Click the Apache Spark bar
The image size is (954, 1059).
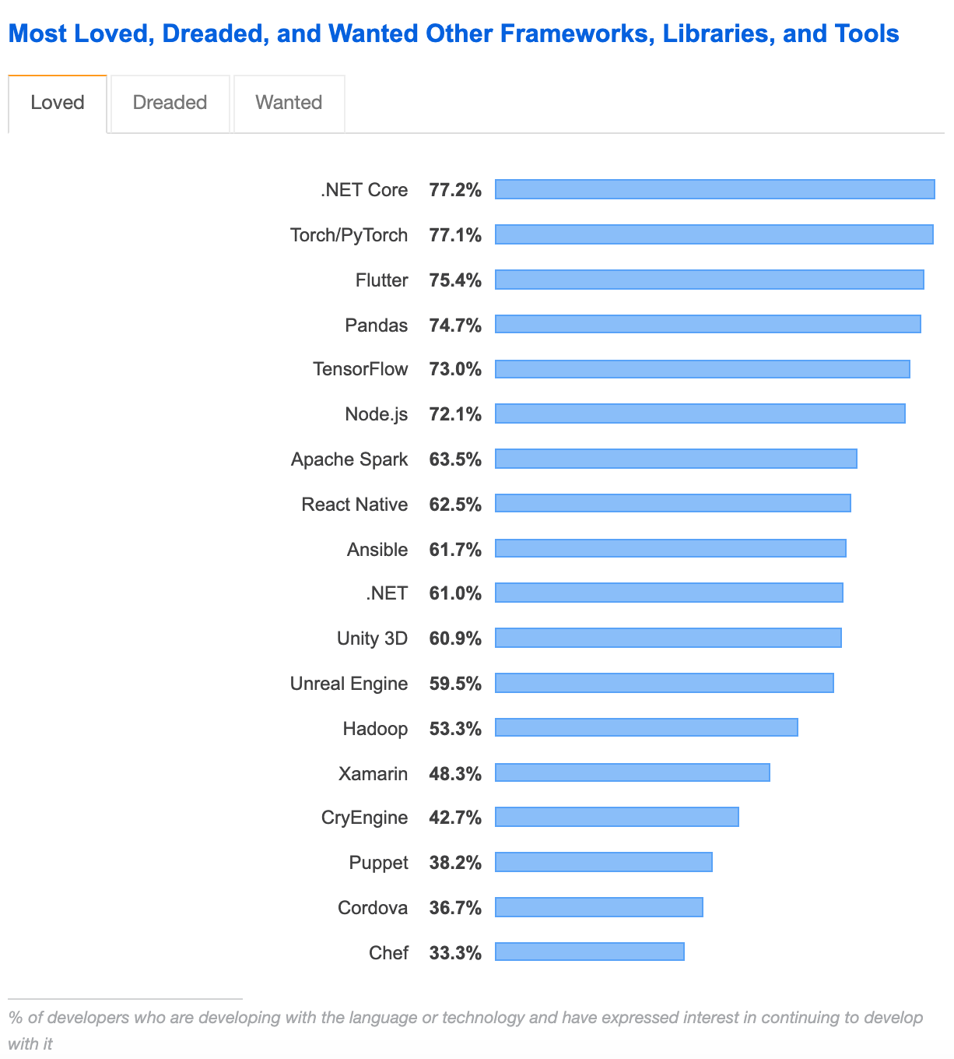[x=675, y=459]
